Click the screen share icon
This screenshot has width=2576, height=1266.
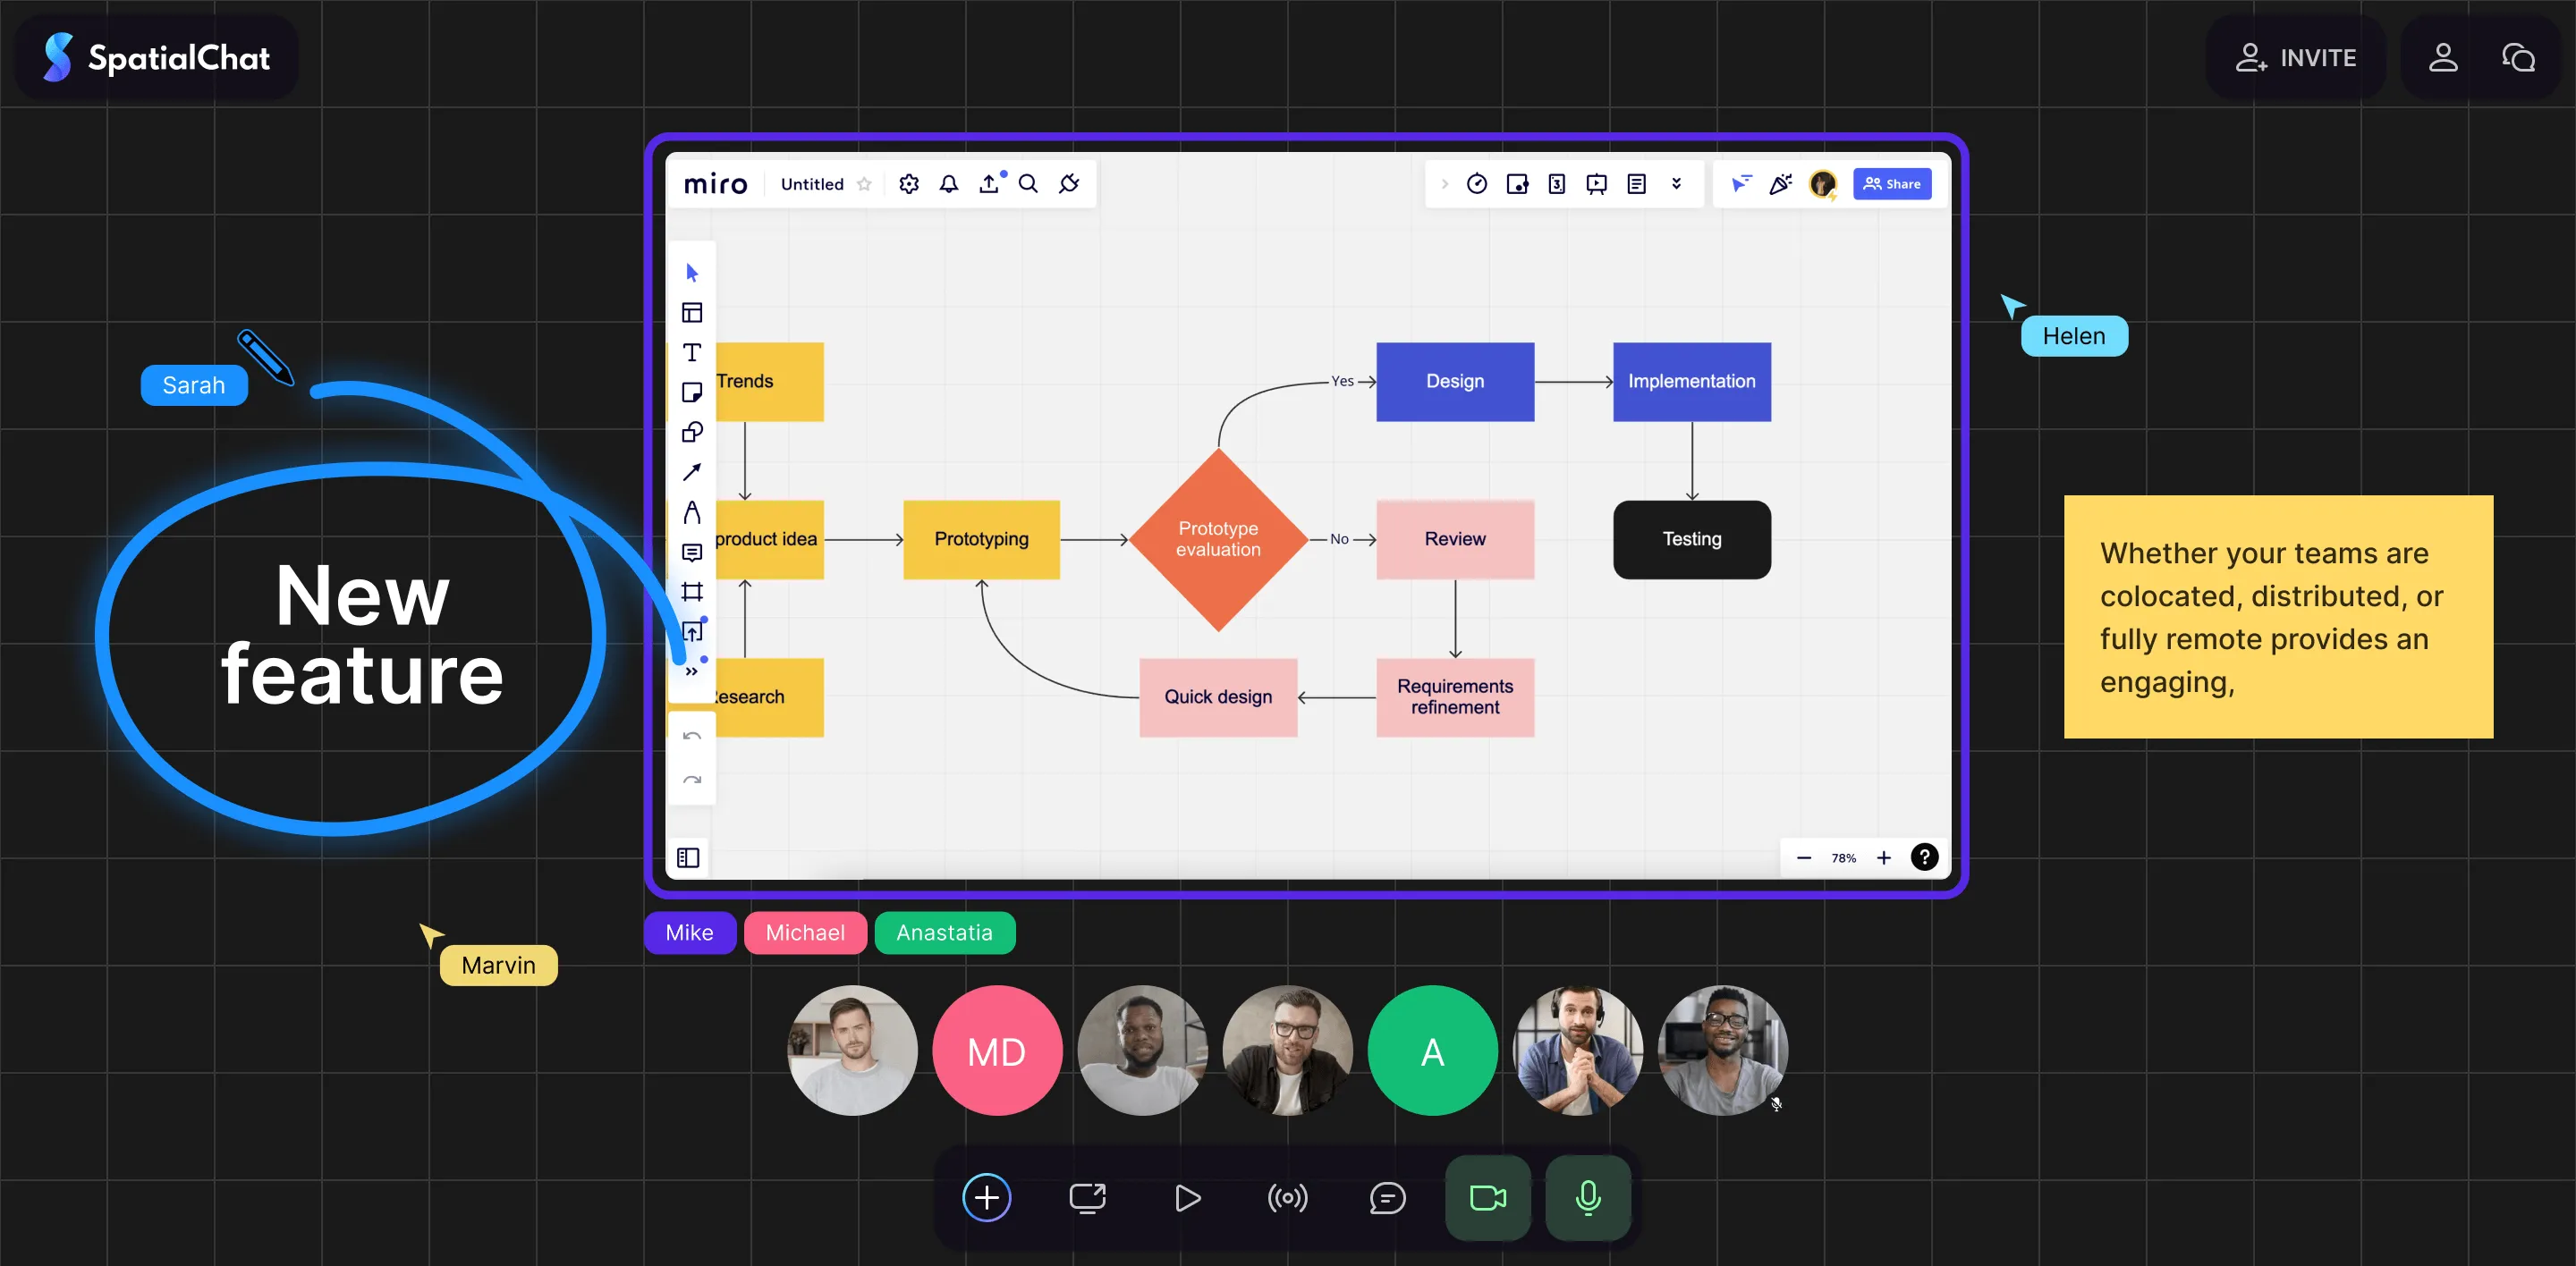[1087, 1197]
